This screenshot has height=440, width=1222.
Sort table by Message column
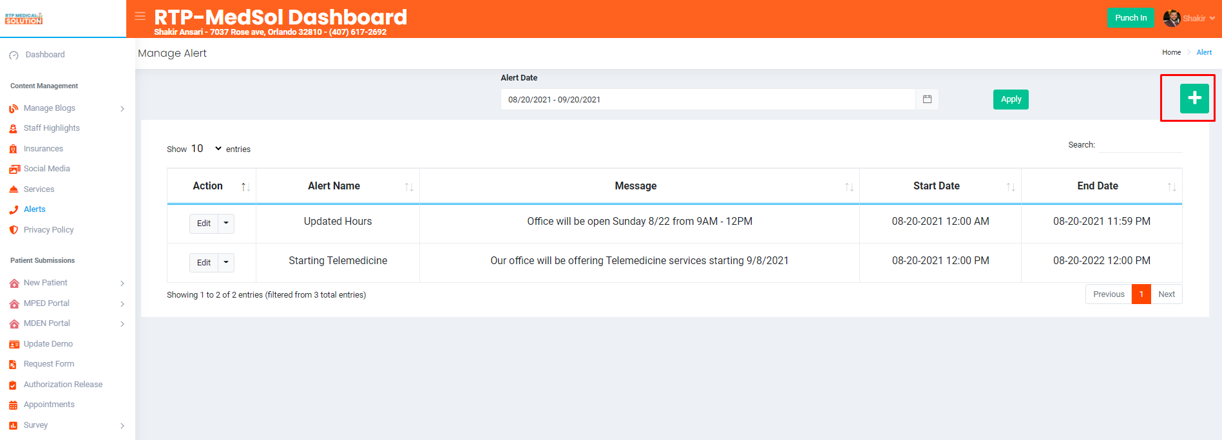coord(640,186)
